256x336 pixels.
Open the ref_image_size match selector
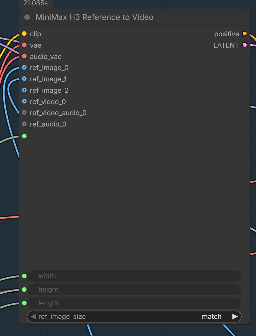click(134, 317)
